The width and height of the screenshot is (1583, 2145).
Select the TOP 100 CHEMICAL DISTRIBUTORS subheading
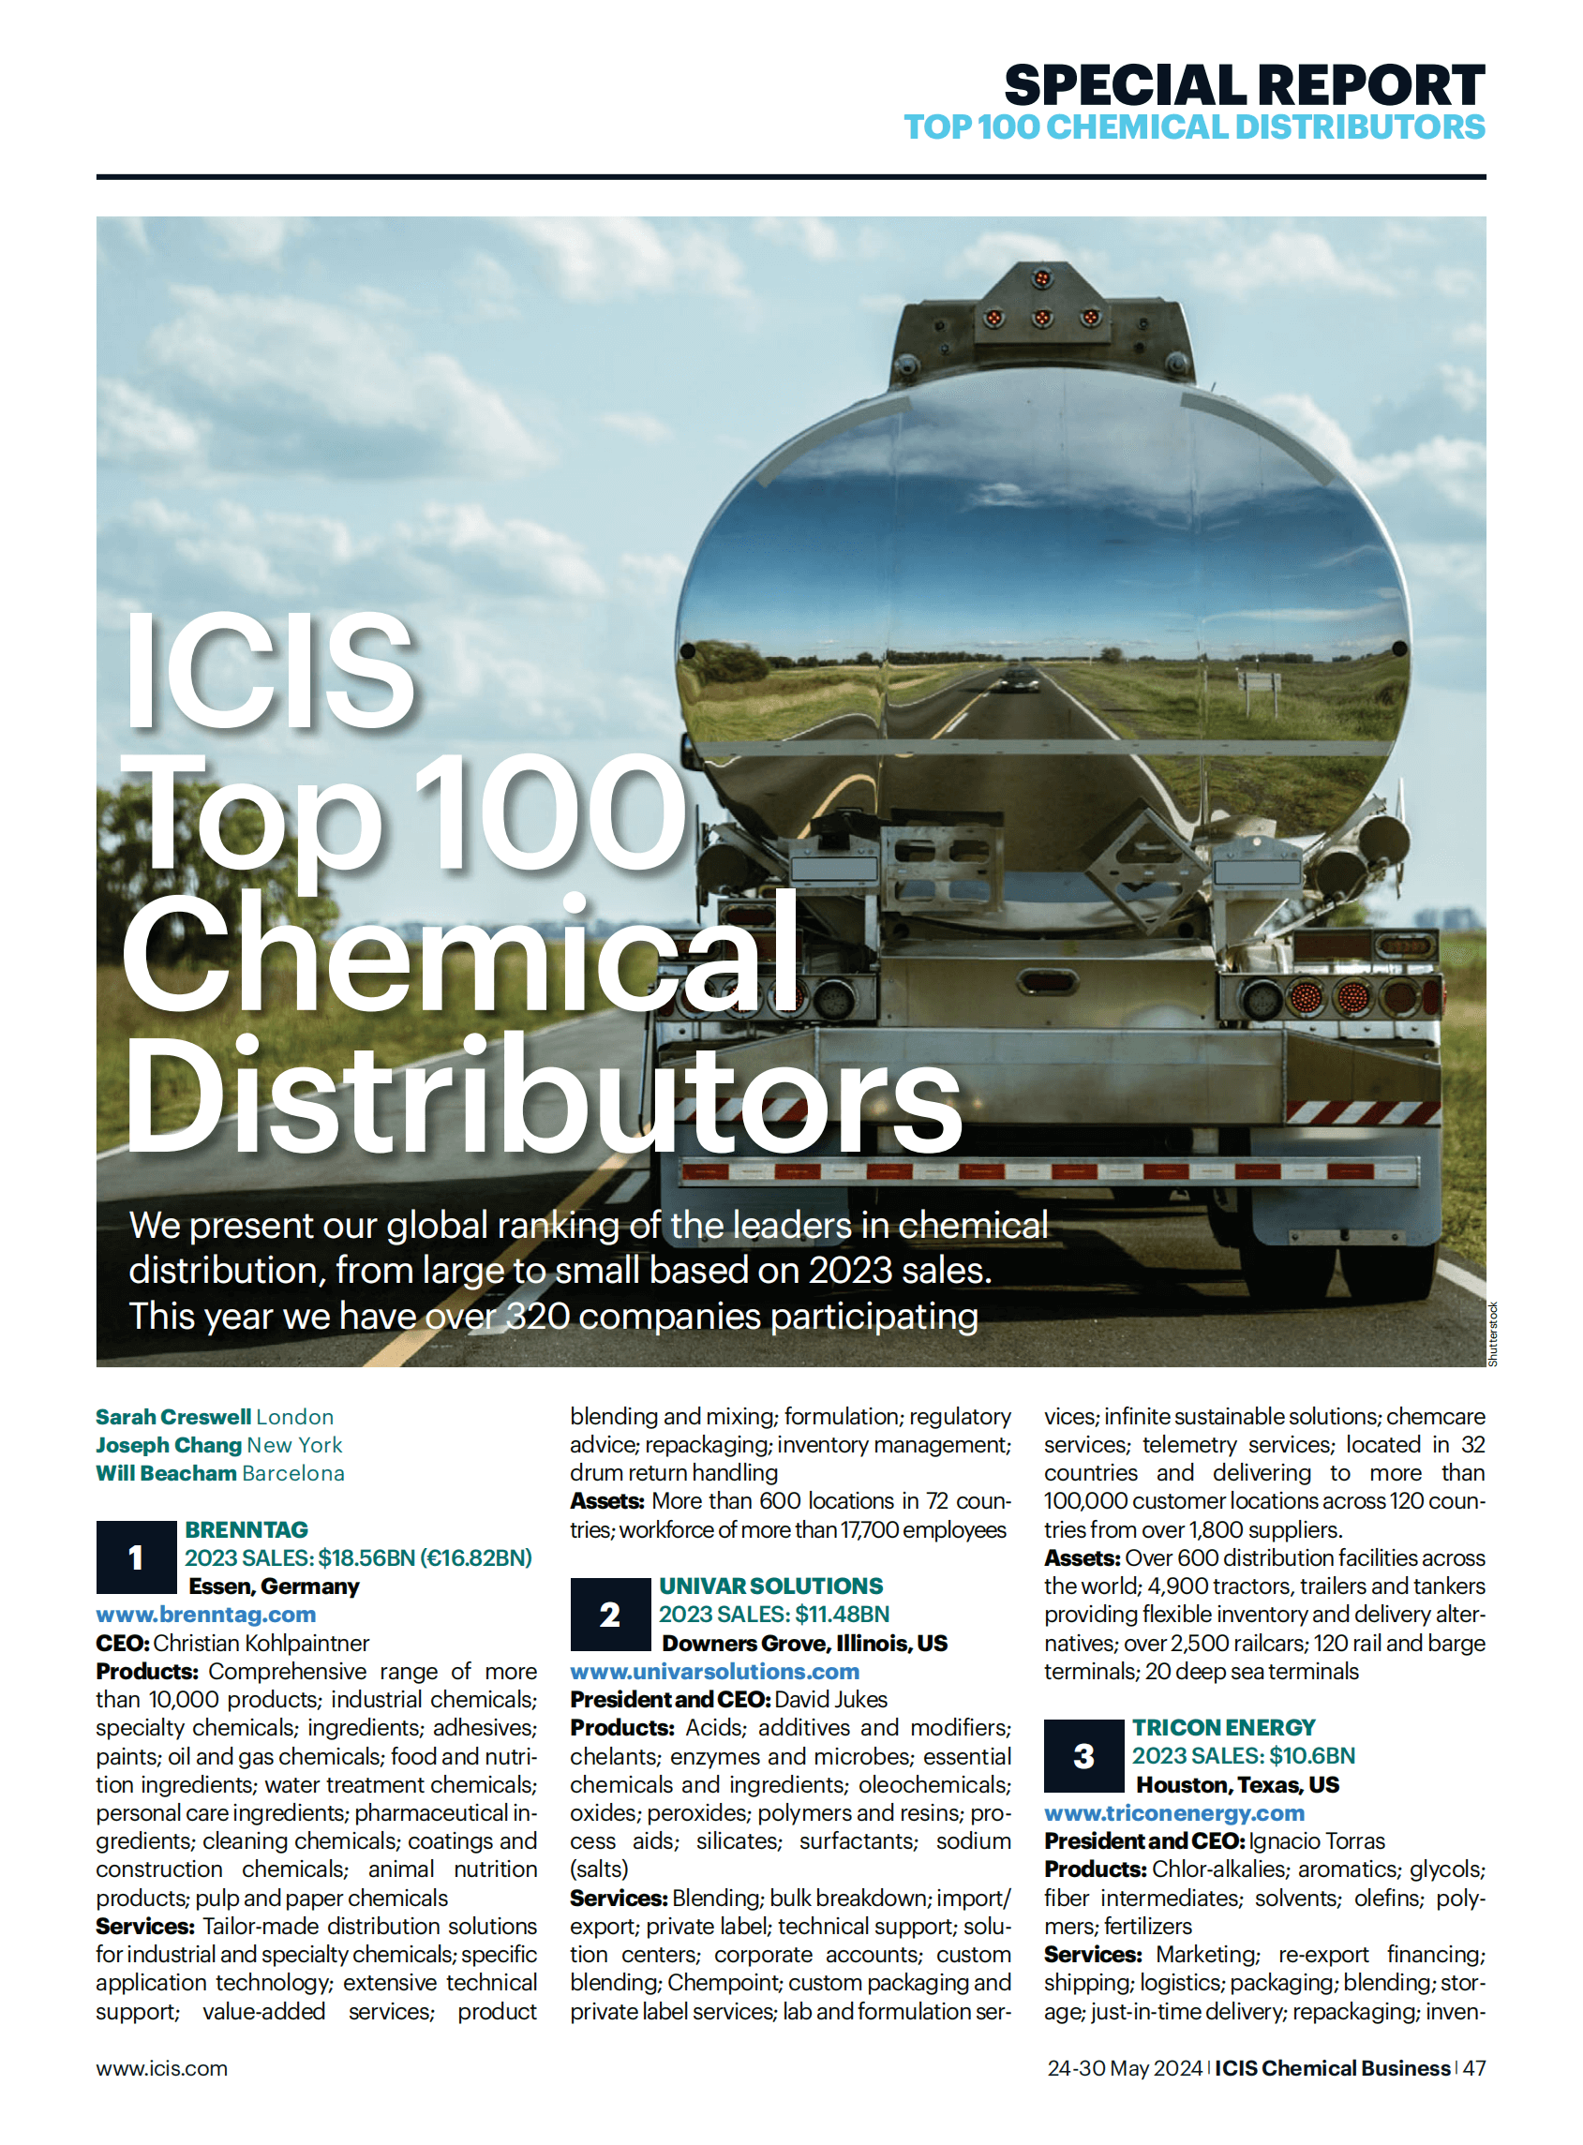point(1195,127)
